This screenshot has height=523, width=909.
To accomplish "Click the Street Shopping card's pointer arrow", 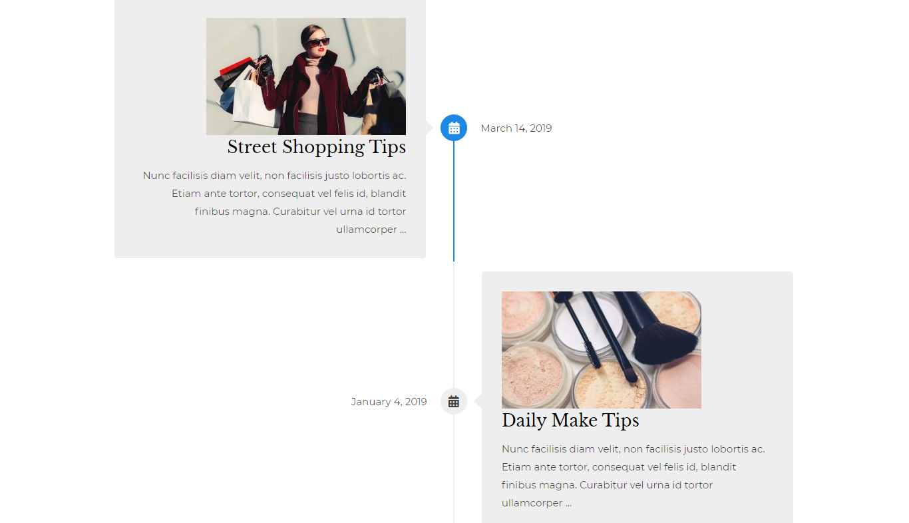I will (x=430, y=128).
